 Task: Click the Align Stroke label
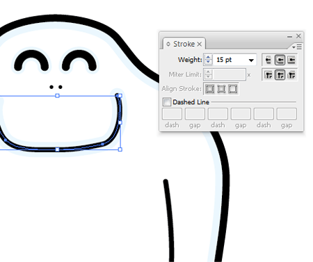click(x=182, y=89)
